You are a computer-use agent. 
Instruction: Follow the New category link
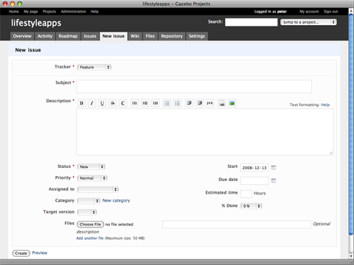[x=116, y=200]
